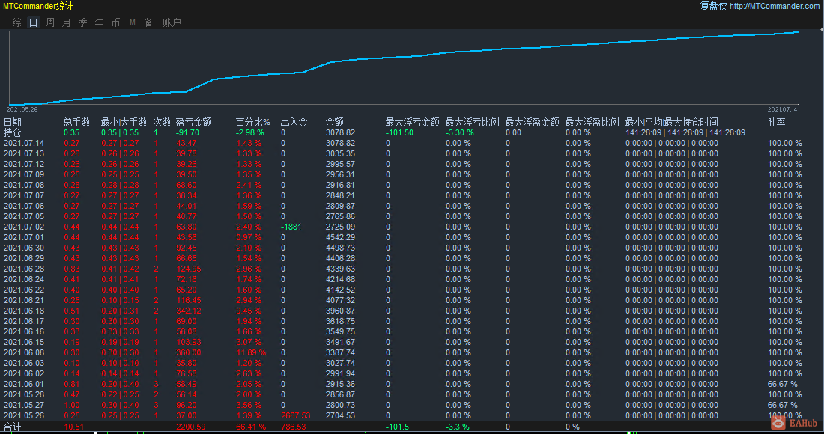The image size is (824, 434).
Task: Click the 次数 column header
Action: (163, 122)
